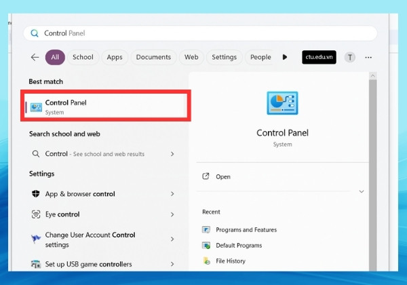The image size is (407, 285).
Task: Switch to the Documents filter
Action: 153,57
